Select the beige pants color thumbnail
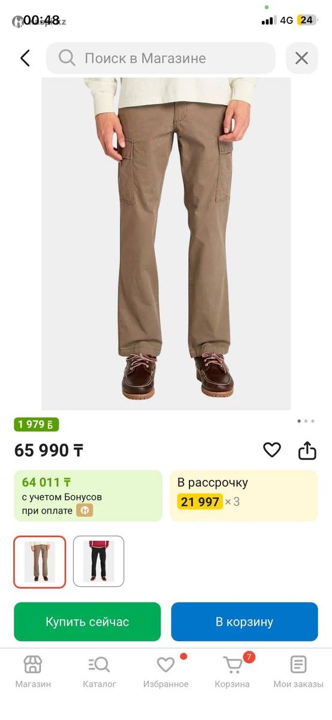This screenshot has height=720, width=332. click(40, 562)
